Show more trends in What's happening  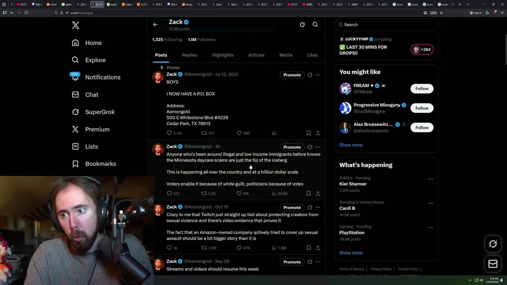[351, 253]
